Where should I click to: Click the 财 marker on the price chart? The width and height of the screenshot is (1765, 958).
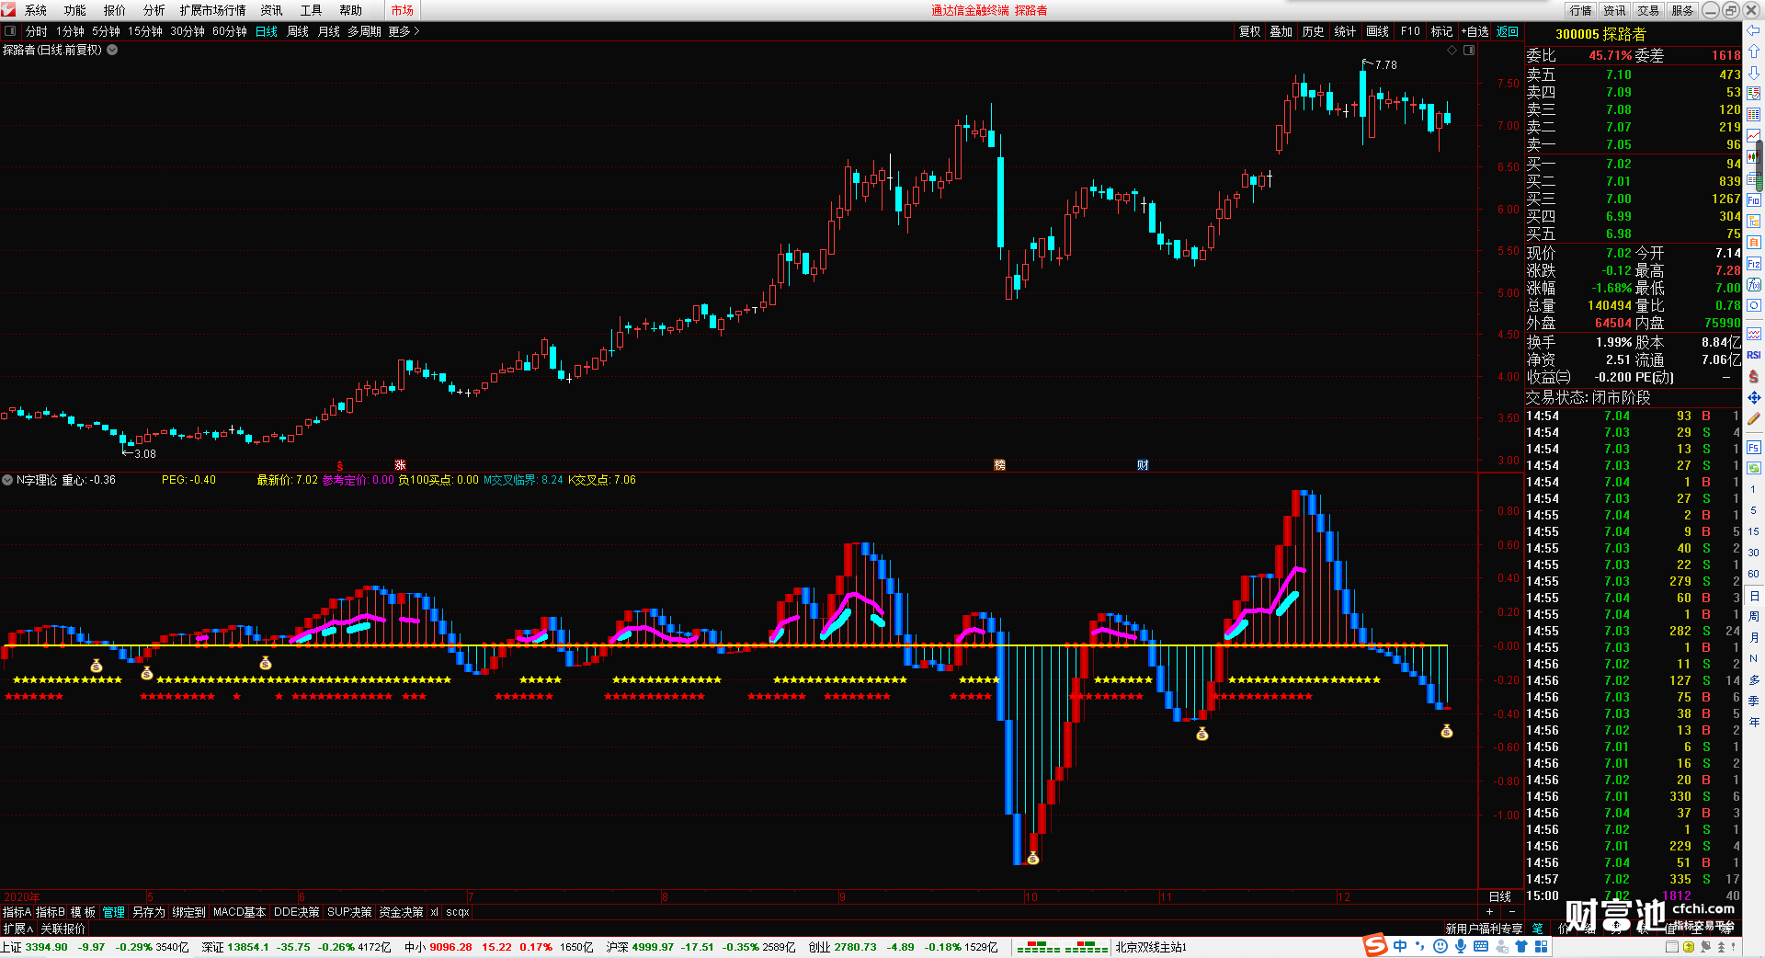[1143, 465]
